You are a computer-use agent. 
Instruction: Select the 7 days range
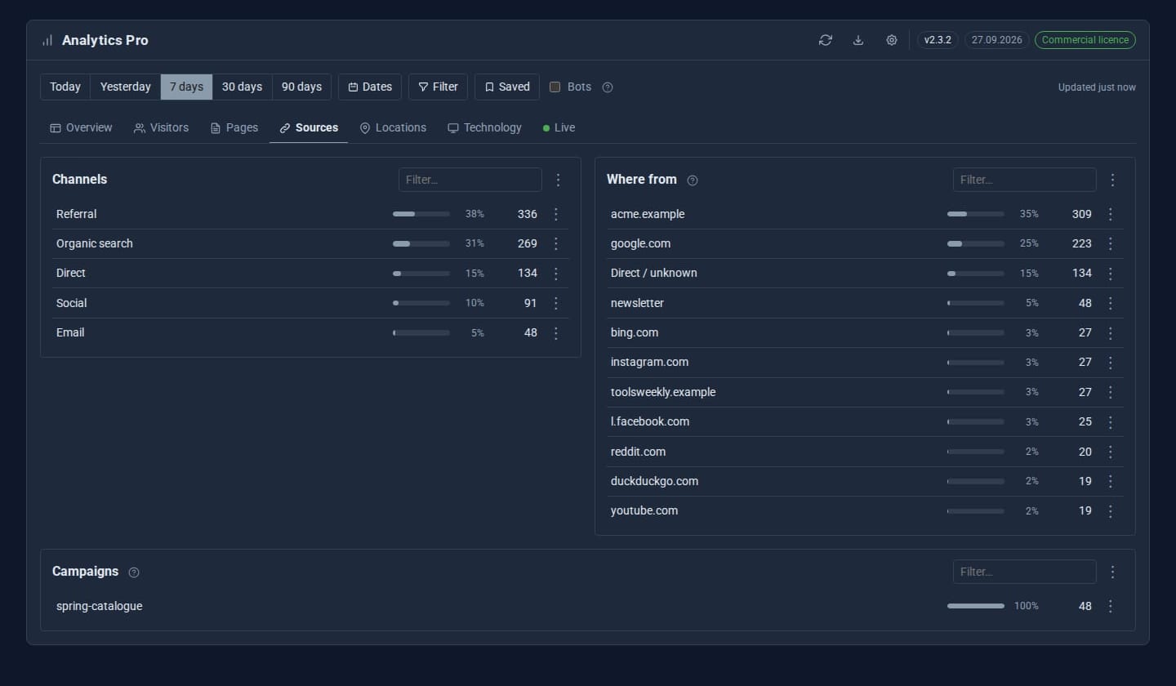click(x=187, y=87)
